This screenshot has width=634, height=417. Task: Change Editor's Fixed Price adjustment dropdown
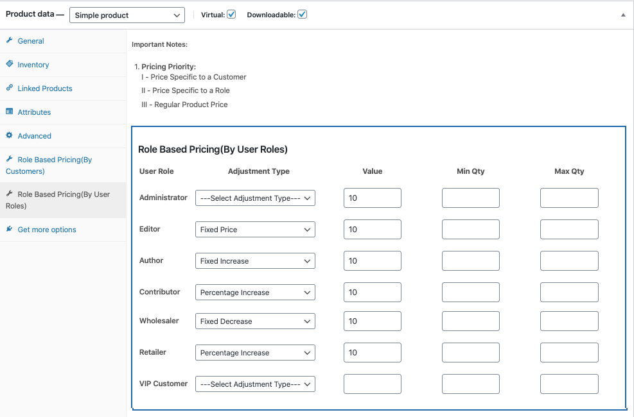point(255,229)
